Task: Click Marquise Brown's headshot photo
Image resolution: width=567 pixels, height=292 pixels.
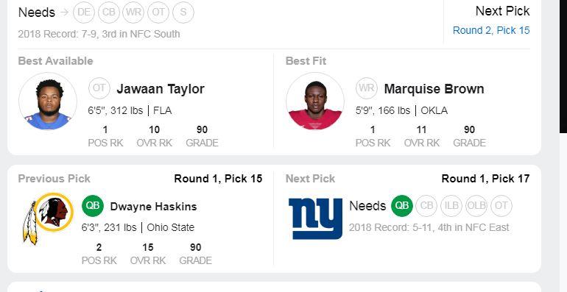Action: [315, 102]
